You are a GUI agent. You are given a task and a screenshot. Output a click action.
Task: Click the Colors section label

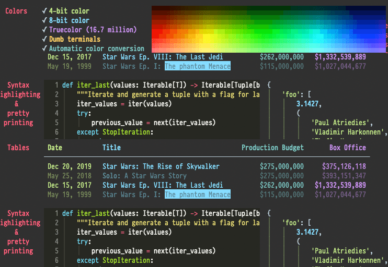(x=16, y=11)
